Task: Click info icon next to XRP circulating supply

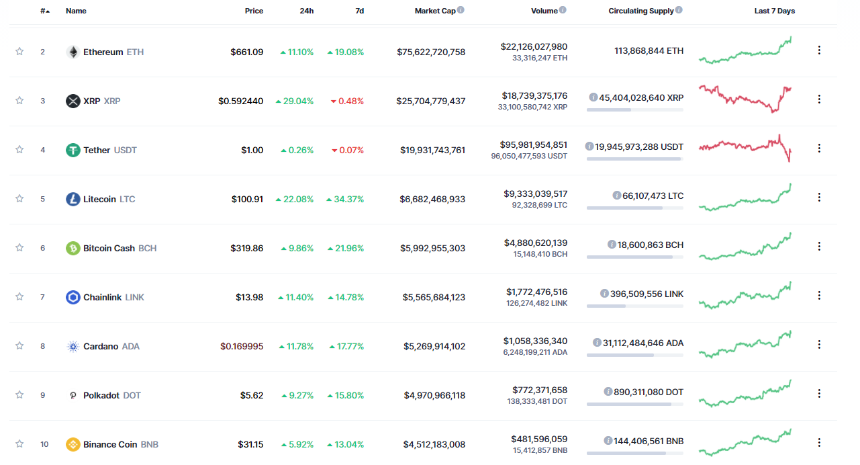Action: coord(593,97)
